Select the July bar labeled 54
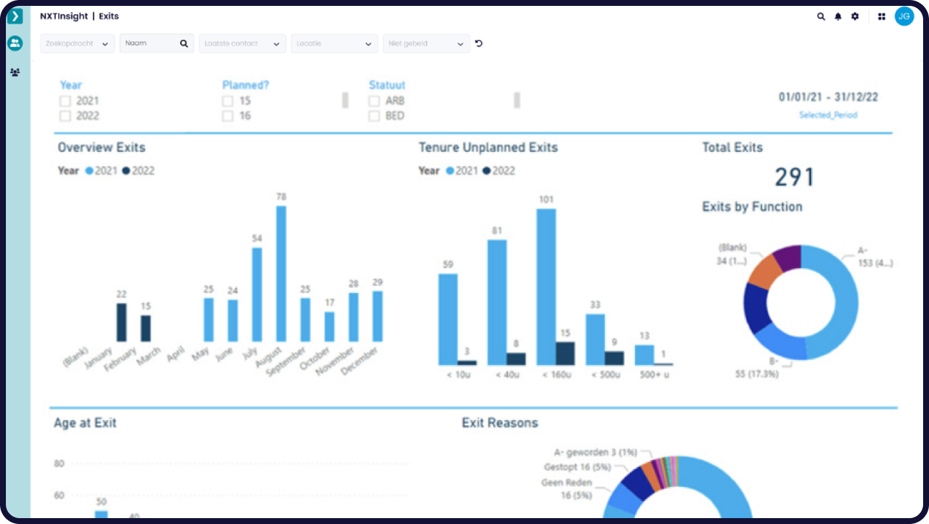This screenshot has height=524, width=929. click(257, 294)
